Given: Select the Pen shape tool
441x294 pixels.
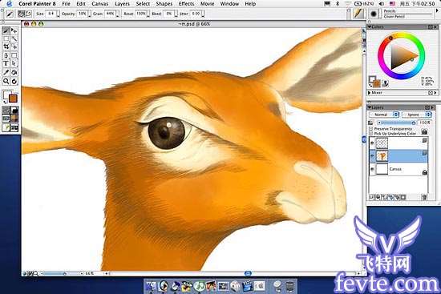Looking at the screenshot, I should [x=6, y=55].
